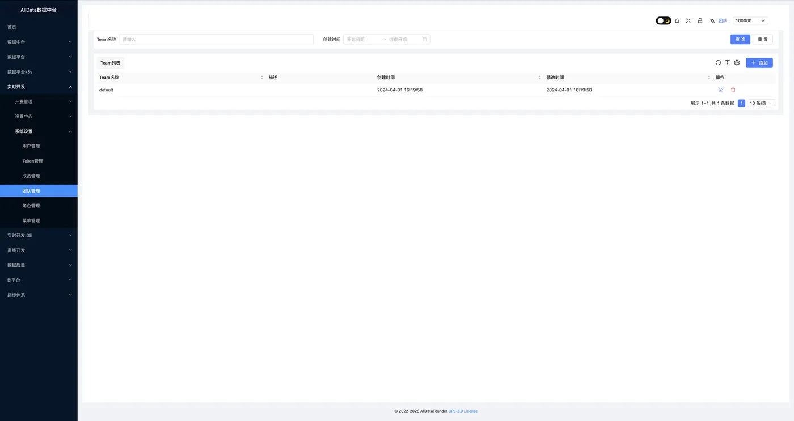Click the default team name cell
Image resolution: width=794 pixels, height=421 pixels.
pos(106,90)
